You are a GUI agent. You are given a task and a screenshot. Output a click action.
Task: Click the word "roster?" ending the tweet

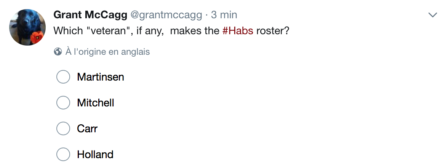click(273, 30)
